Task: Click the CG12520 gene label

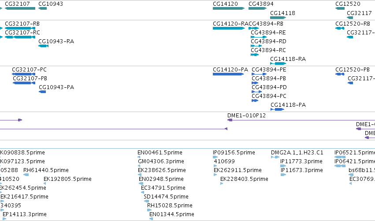Action: tap(348, 4)
